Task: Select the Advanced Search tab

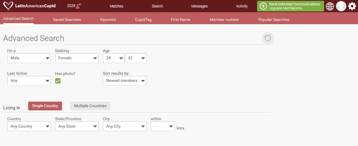Action: [x=19, y=19]
